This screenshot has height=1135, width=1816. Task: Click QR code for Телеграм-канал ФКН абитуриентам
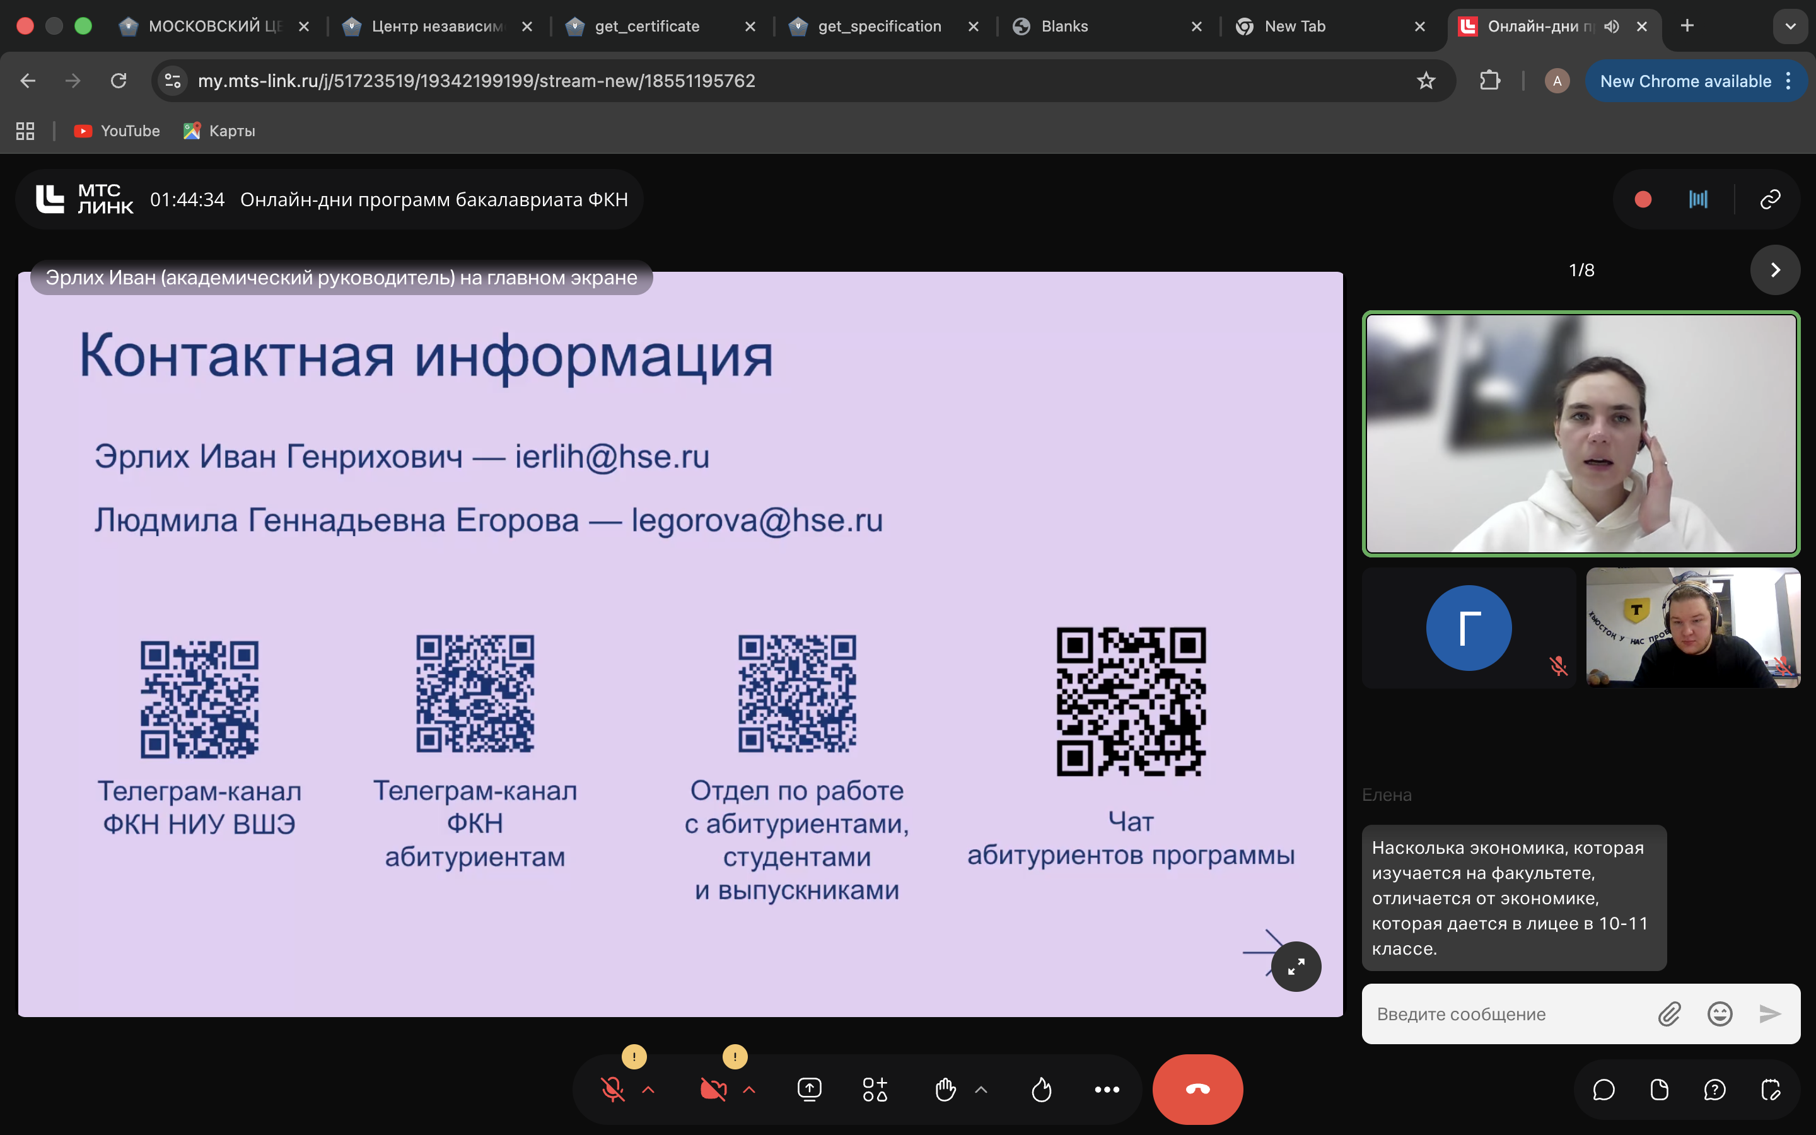(475, 694)
